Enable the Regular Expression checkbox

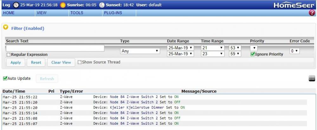click(x=8, y=55)
